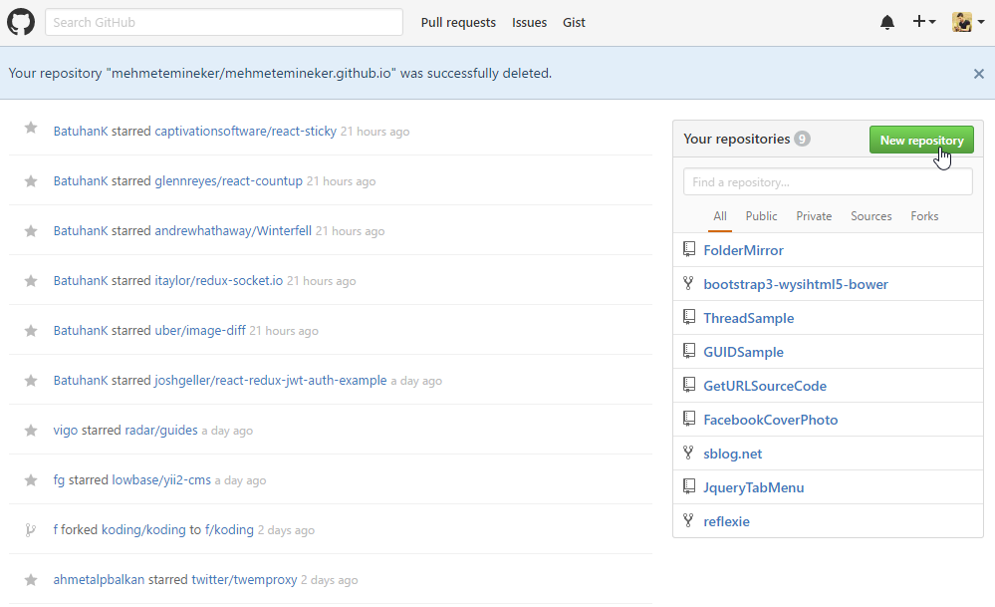Image resolution: width=995 pixels, height=607 pixels.
Task: Click the Find a repository filter box
Action: tap(828, 181)
